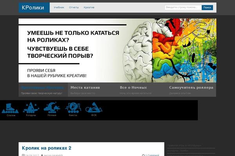Screen dimensions: 235x156
Task: Click the brain artwork banner slide
Action: point(117,50)
